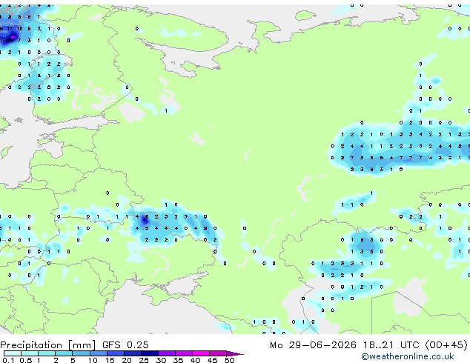Click the '25' legend scale value
Image resolution: width=470 pixels, height=363 pixels.
pos(144,360)
